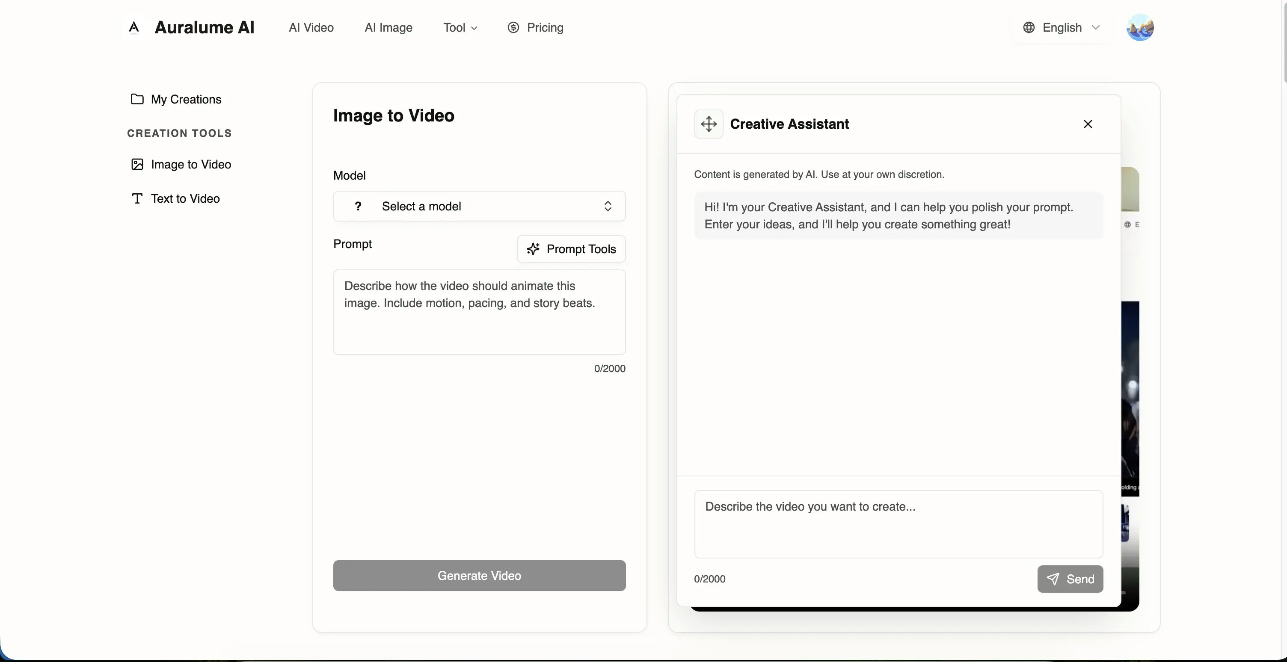Screen dimensions: 1287x662
Task: Click the Generate Video button
Action: (x=479, y=576)
